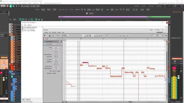Click the Tama track in track list
This screenshot has height=103, width=184.
17,62
